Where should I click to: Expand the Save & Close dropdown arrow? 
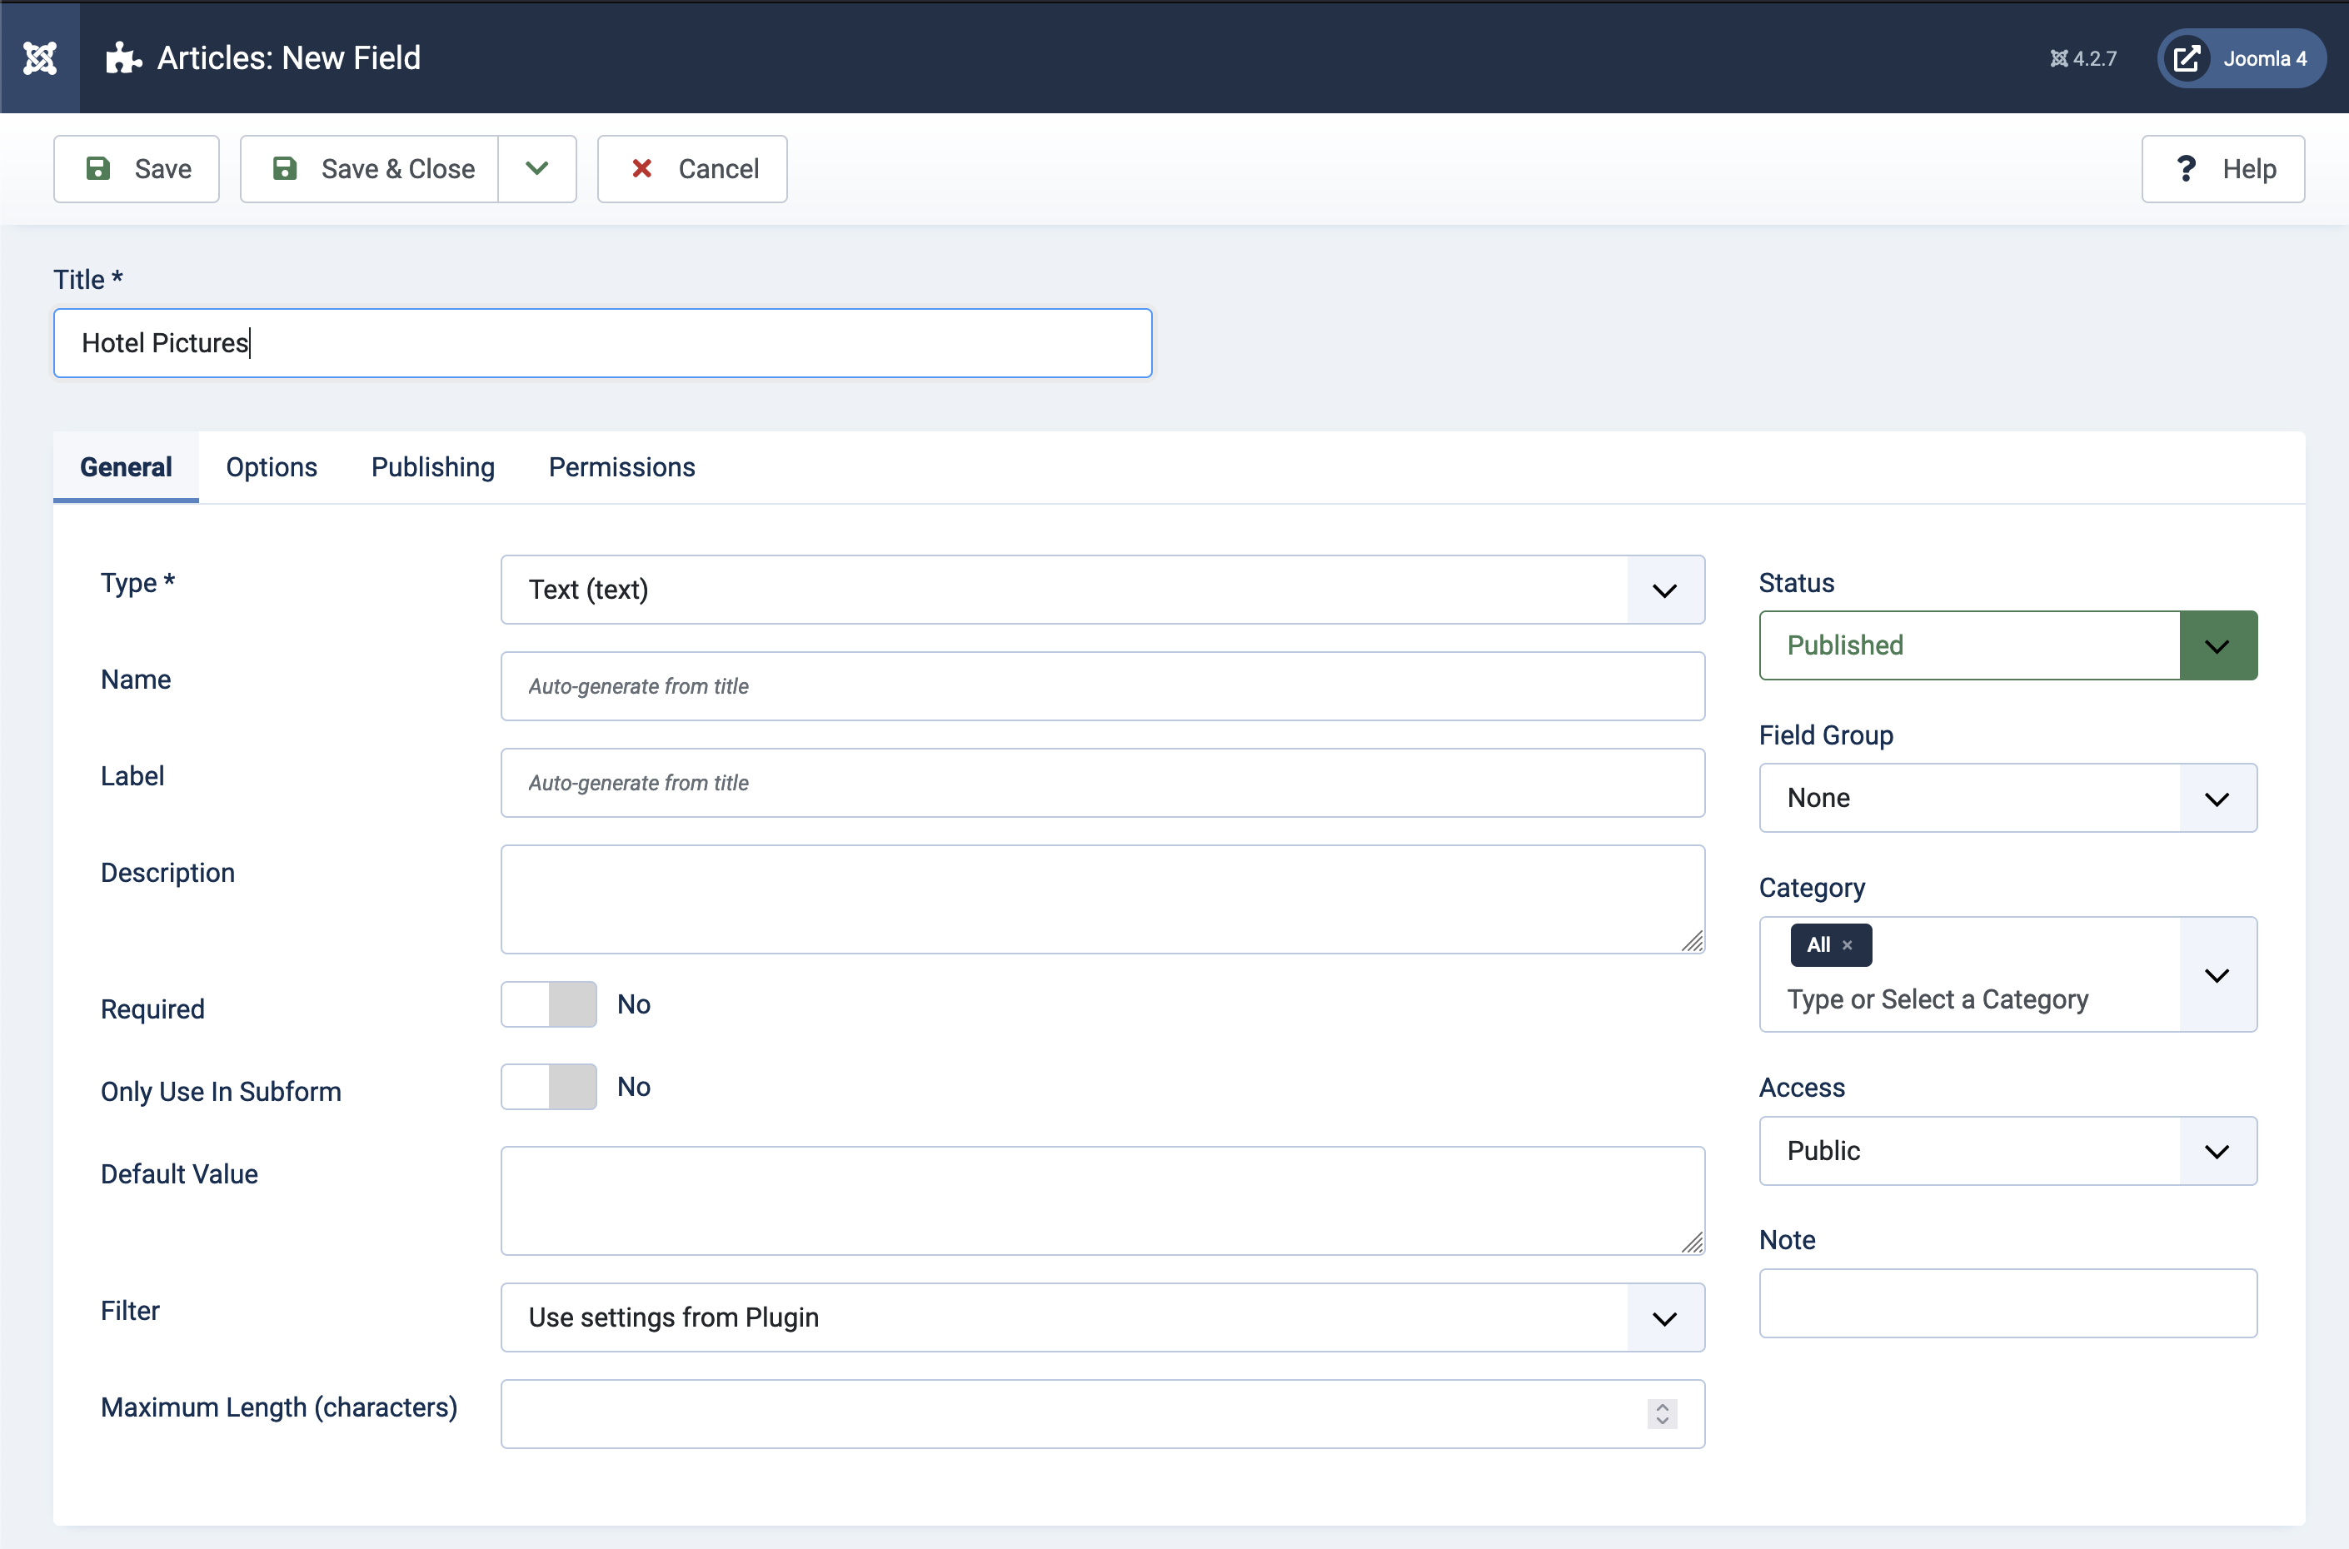(x=537, y=169)
